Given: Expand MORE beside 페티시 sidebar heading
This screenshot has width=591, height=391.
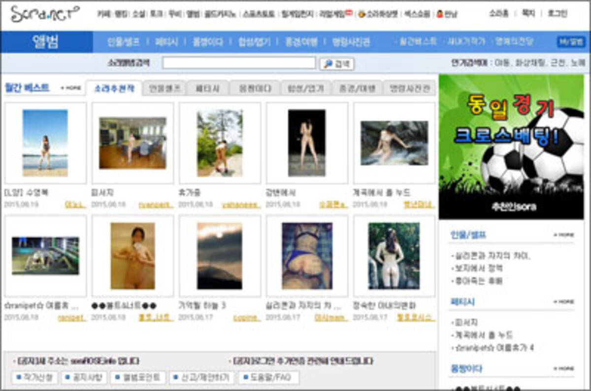Looking at the screenshot, I should [563, 302].
